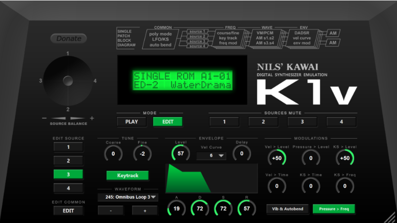Click the next waveform plus button

[x=145, y=210]
